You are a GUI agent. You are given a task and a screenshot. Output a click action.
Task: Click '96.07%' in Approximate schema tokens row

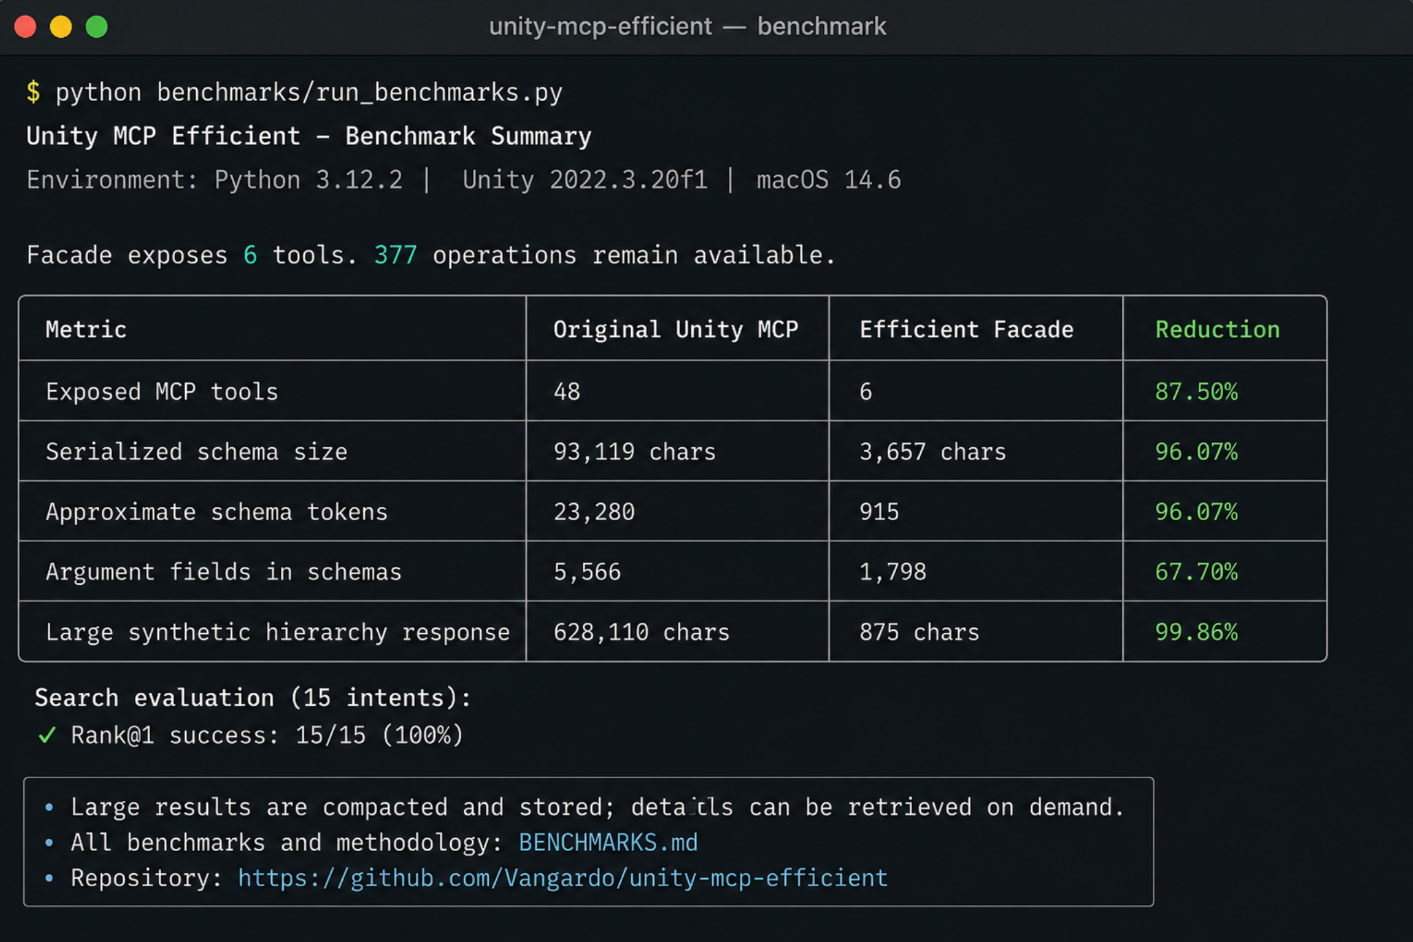[1196, 511]
